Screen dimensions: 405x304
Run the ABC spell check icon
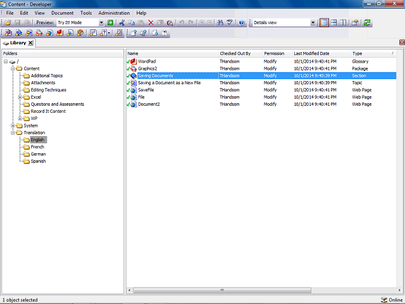point(230,23)
